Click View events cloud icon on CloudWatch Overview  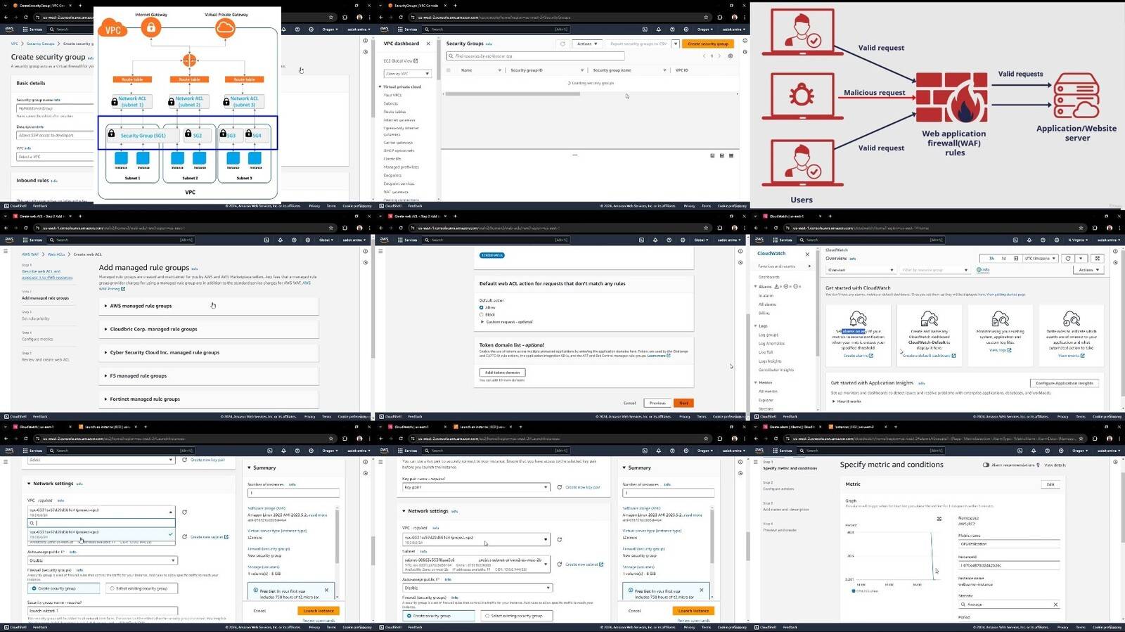[1071, 318]
